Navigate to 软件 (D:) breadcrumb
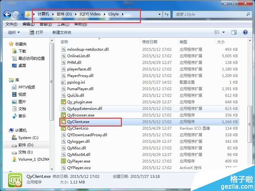Screen dimensions: 255x191 point(64,14)
